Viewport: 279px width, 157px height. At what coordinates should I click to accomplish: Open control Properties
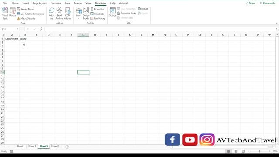(x=97, y=9)
